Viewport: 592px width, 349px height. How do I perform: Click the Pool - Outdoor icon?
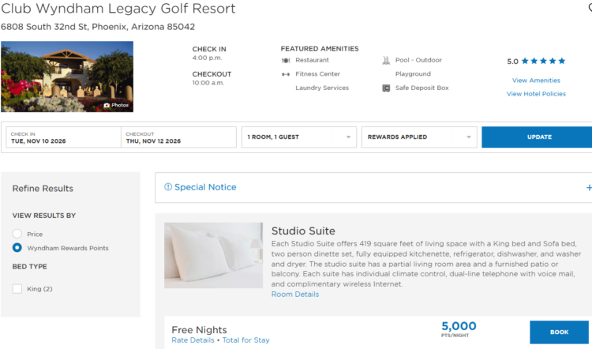(x=386, y=61)
